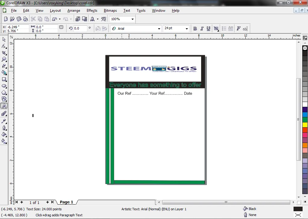Select the Ellipse tool
The height and width of the screenshot is (219, 308).
tap(4, 86)
